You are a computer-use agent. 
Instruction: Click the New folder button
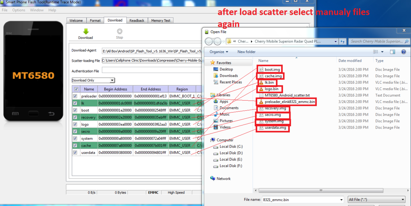(246, 52)
